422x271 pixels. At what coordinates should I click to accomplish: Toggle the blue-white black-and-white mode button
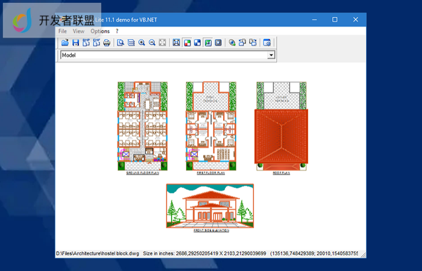coord(197,43)
